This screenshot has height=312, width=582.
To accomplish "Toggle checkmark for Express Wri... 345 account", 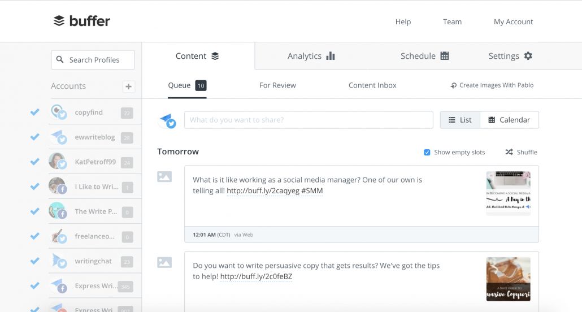I will point(35,285).
